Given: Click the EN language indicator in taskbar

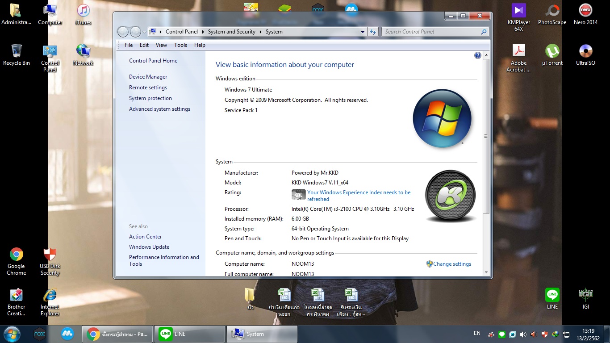Looking at the screenshot, I should (477, 333).
